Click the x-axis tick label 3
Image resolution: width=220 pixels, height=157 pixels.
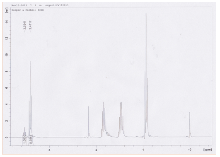pyautogui.click(x=49, y=150)
